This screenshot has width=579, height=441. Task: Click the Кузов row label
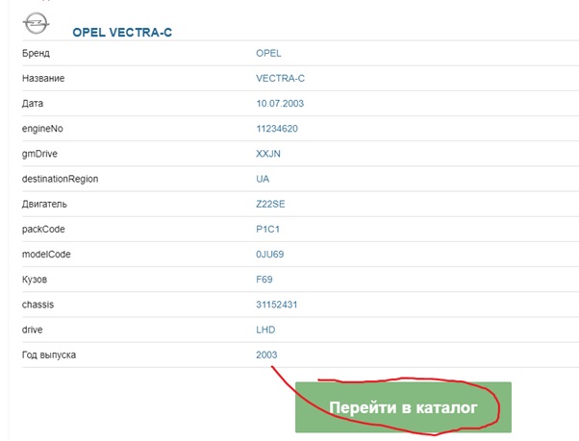(35, 280)
